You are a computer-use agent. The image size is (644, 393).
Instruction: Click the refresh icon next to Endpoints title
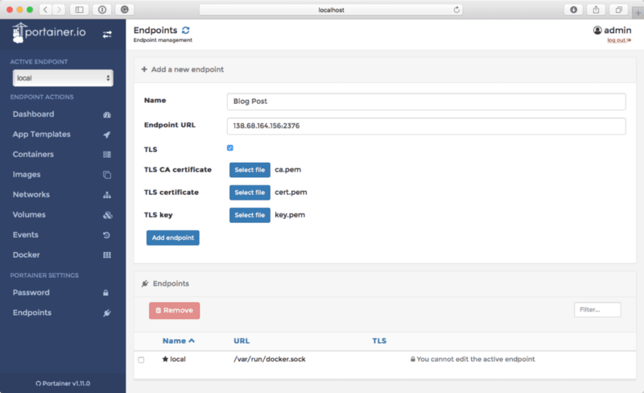tap(186, 30)
